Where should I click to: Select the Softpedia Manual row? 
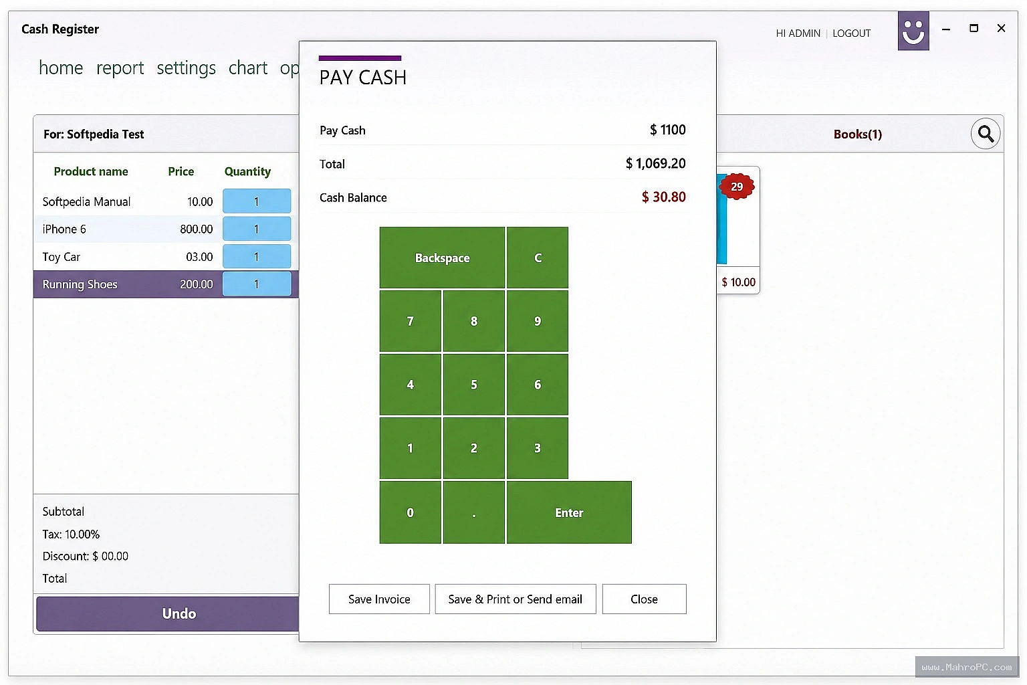pyautogui.click(x=166, y=201)
